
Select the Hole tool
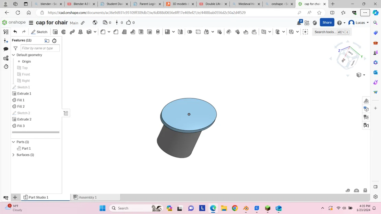pos(150,32)
